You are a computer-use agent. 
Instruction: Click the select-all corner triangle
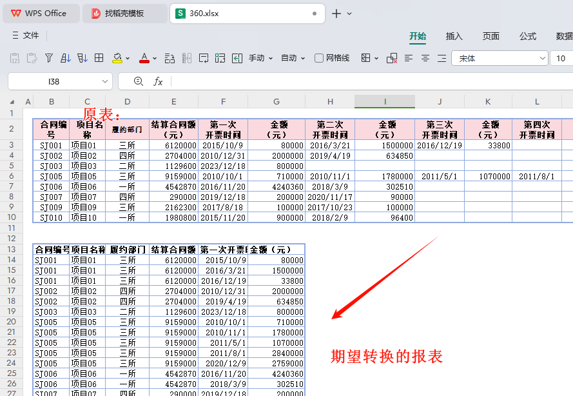click(12, 102)
